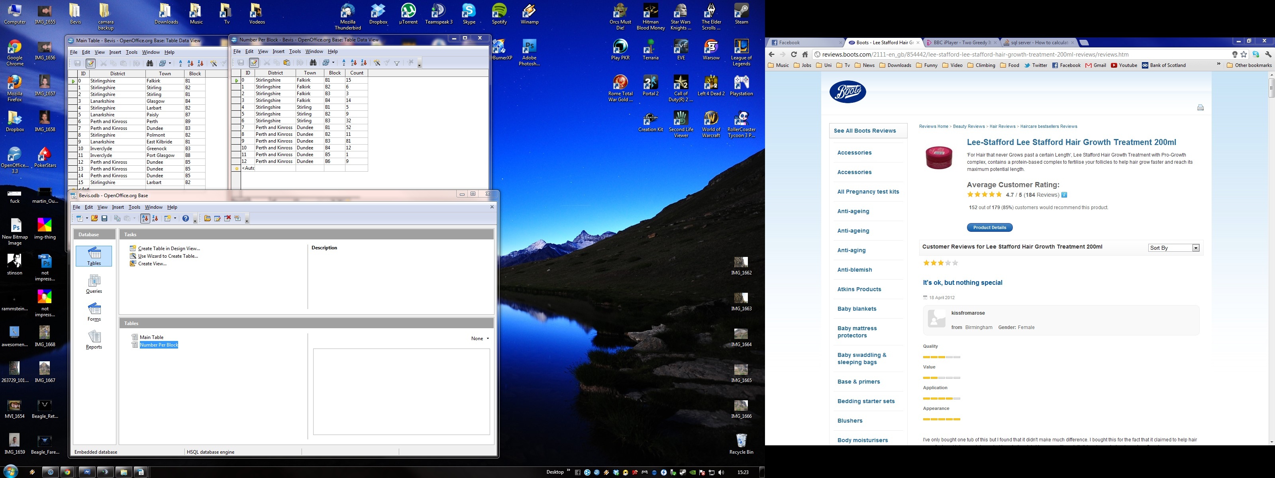Click Sort Descending in Number Per Block toolbar
The image size is (1275, 478).
[x=364, y=63]
